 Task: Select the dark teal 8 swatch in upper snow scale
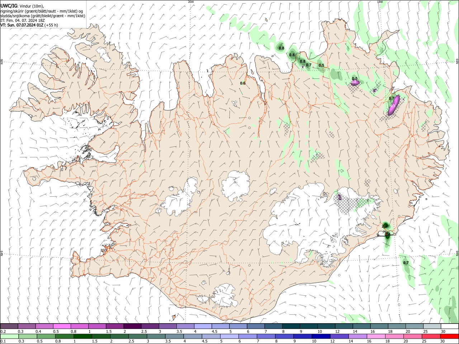tap(291, 326)
